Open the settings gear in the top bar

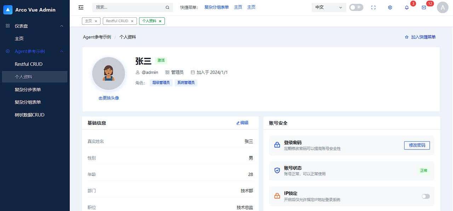[390, 7]
